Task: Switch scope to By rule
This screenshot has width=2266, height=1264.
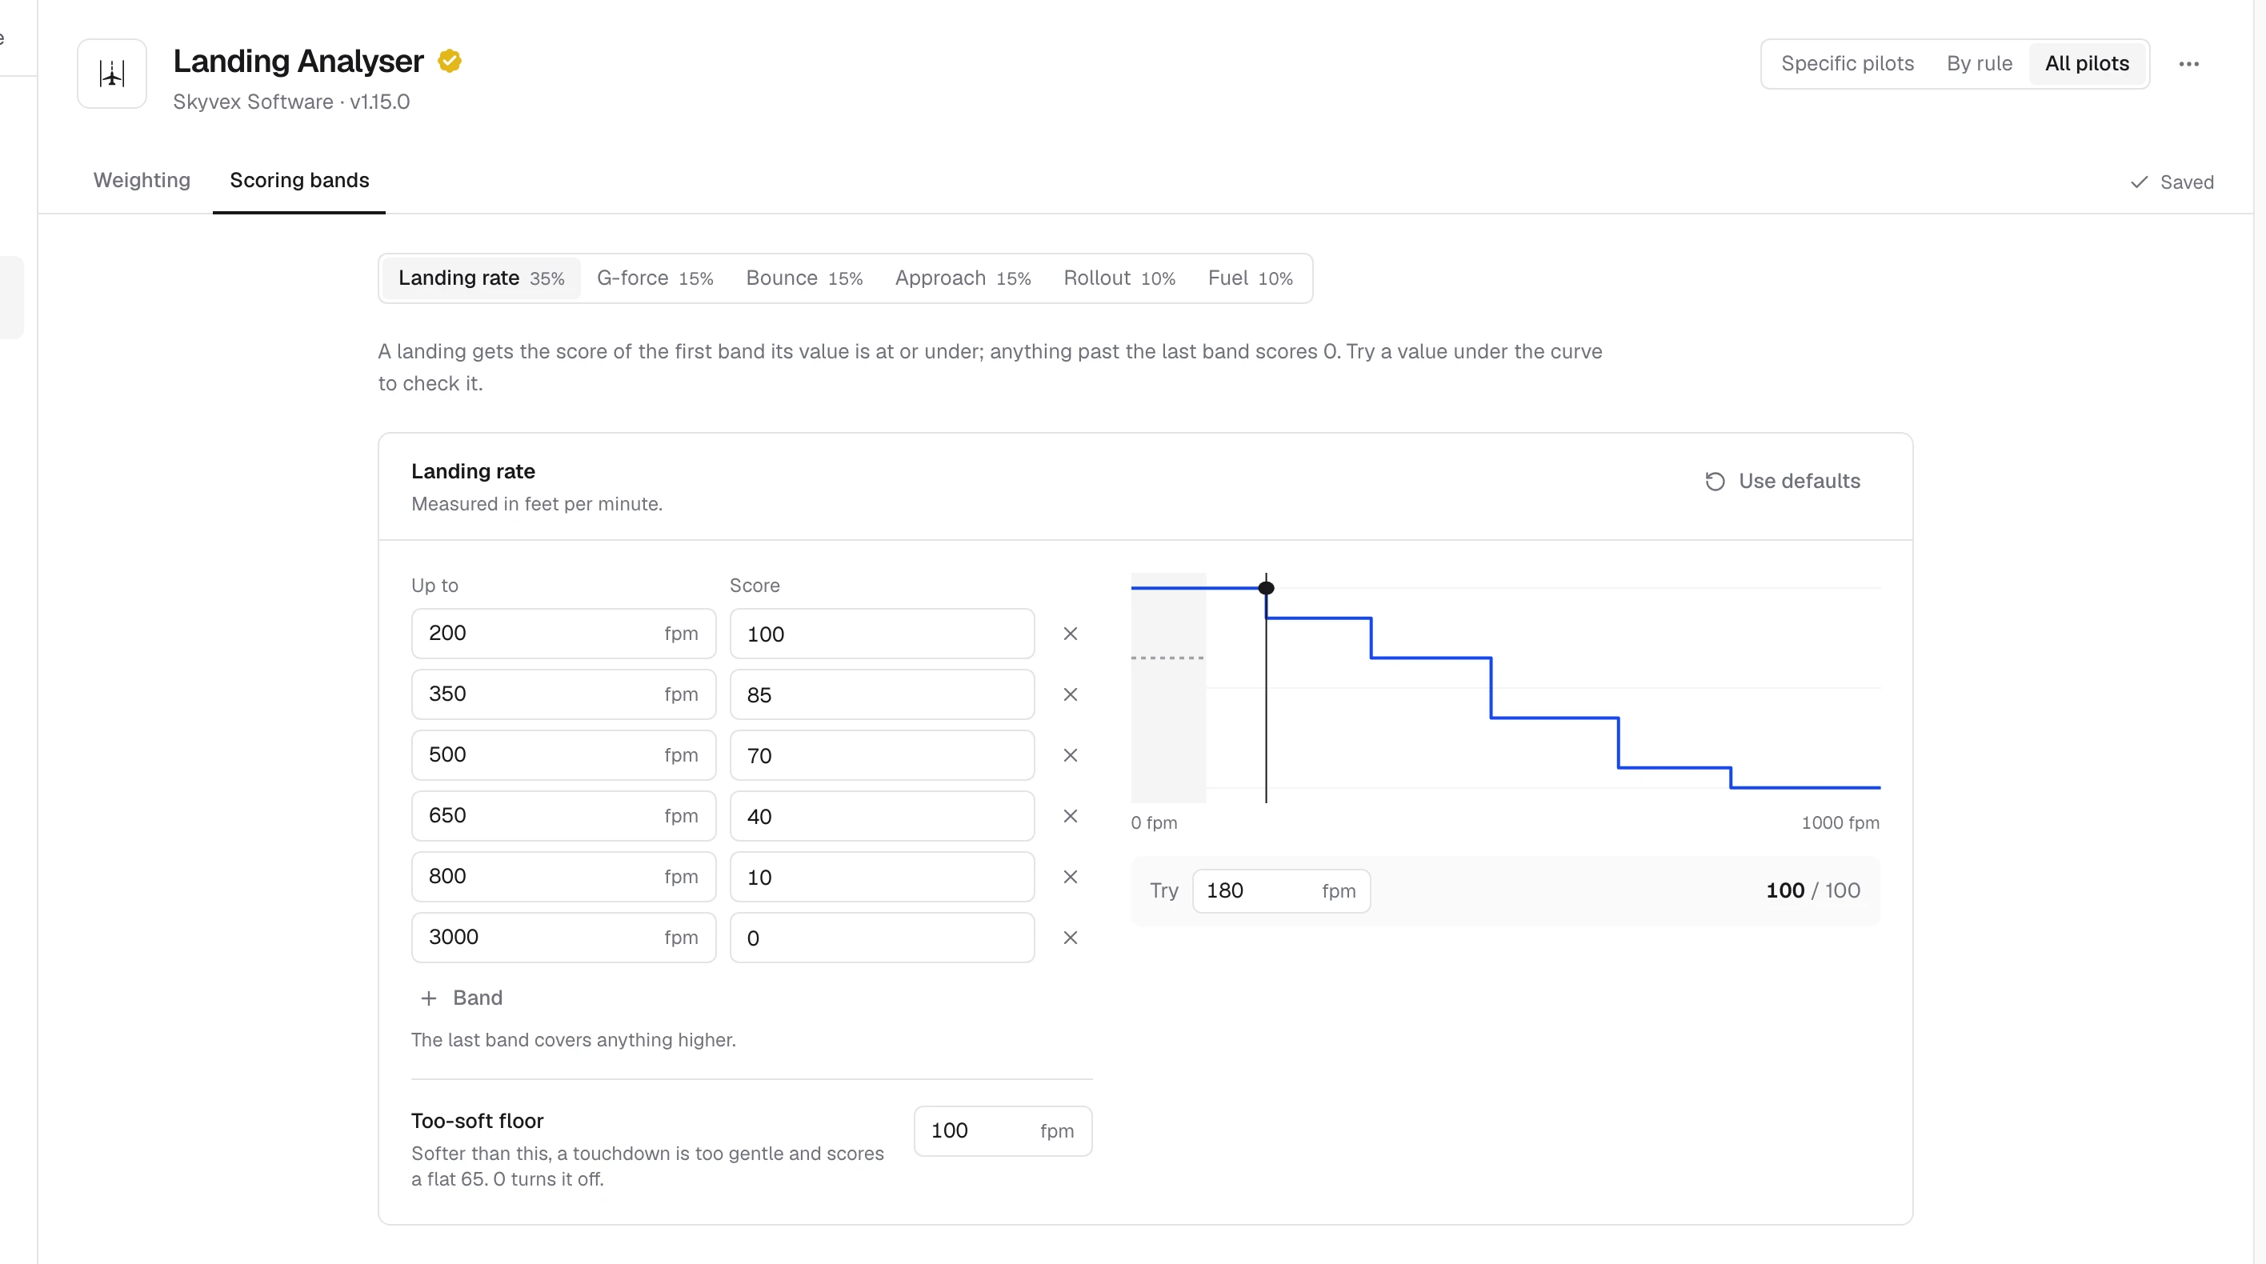Action: point(1980,63)
